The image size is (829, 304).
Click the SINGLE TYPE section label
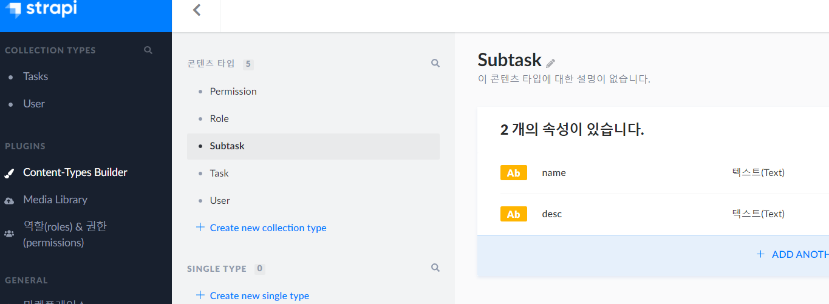pos(217,269)
